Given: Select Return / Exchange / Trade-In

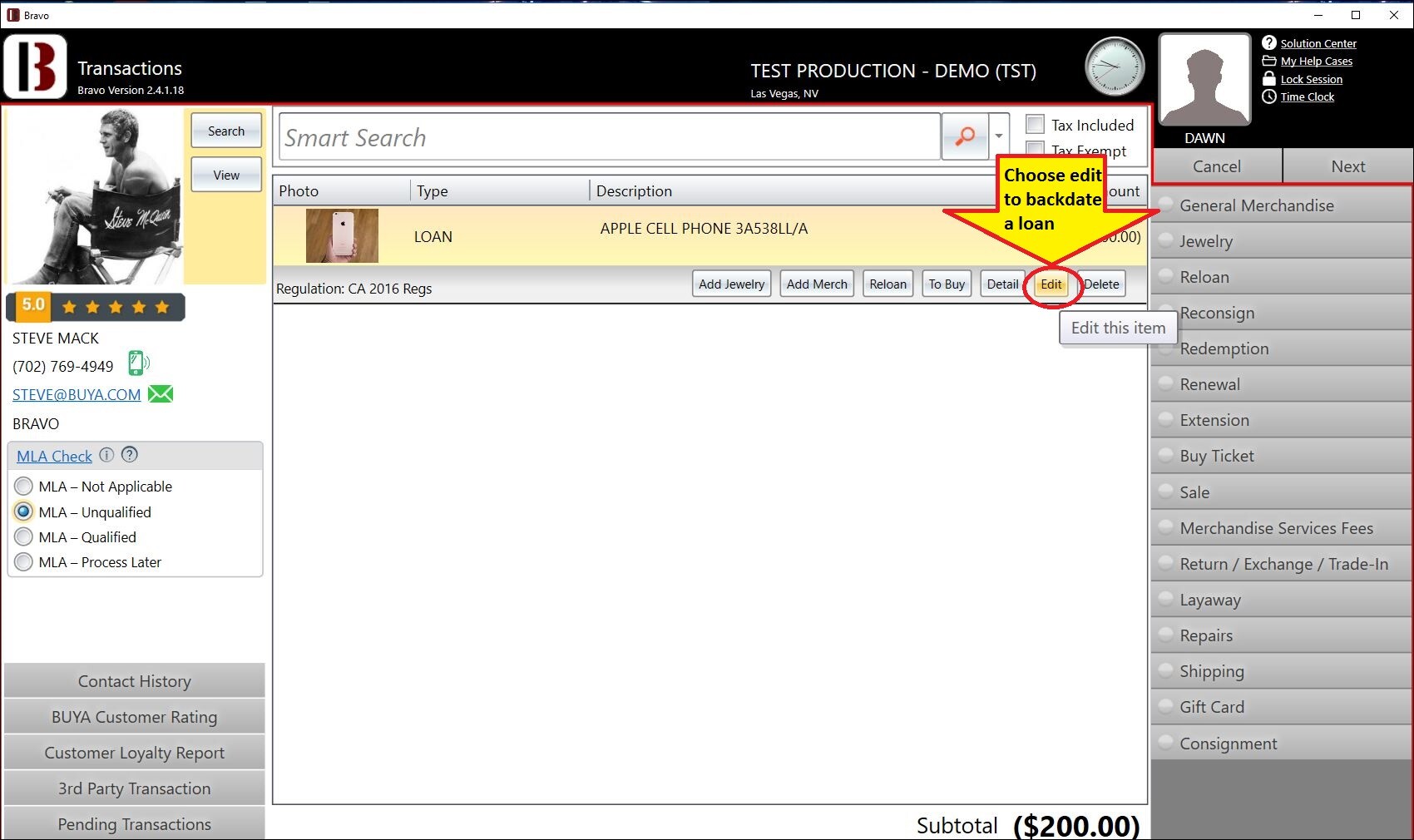Looking at the screenshot, I should [x=1282, y=564].
